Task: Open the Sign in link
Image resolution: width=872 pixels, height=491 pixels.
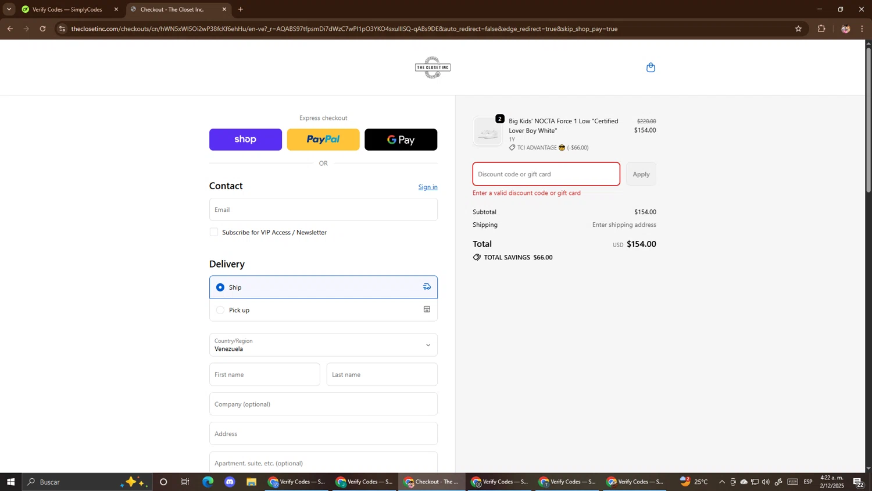Action: click(428, 187)
